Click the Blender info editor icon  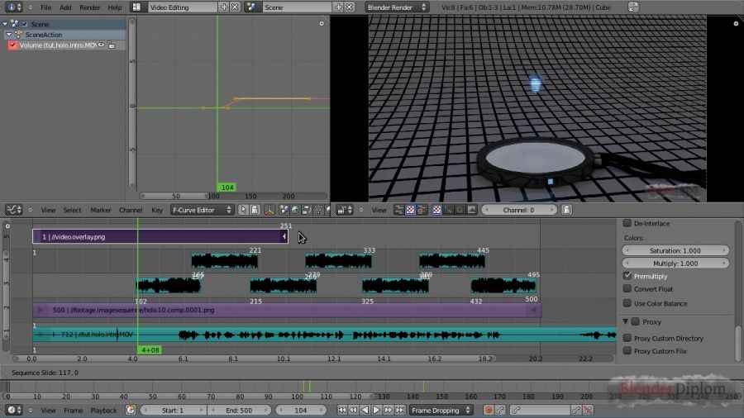coord(11,7)
